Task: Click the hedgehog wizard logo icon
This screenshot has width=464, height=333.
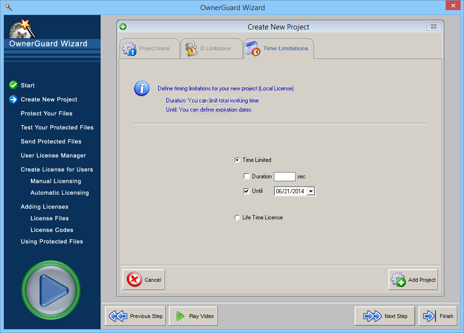Action: (21, 29)
